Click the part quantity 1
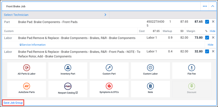Screen dimensions: 218x107 170,22
